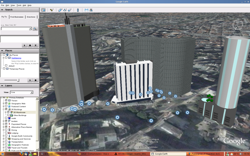Open the Edit menu
Viewport: 250px width, 156px height.
(7, 5)
